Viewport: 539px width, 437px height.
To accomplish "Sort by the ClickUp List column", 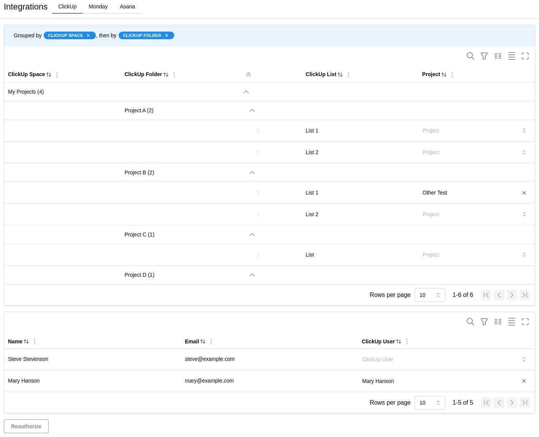I will point(340,75).
